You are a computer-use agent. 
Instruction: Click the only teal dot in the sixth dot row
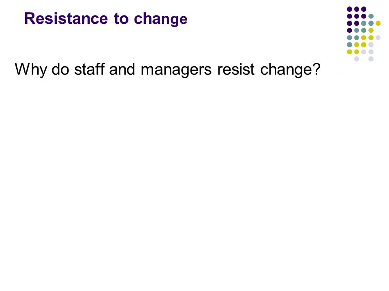pos(350,45)
